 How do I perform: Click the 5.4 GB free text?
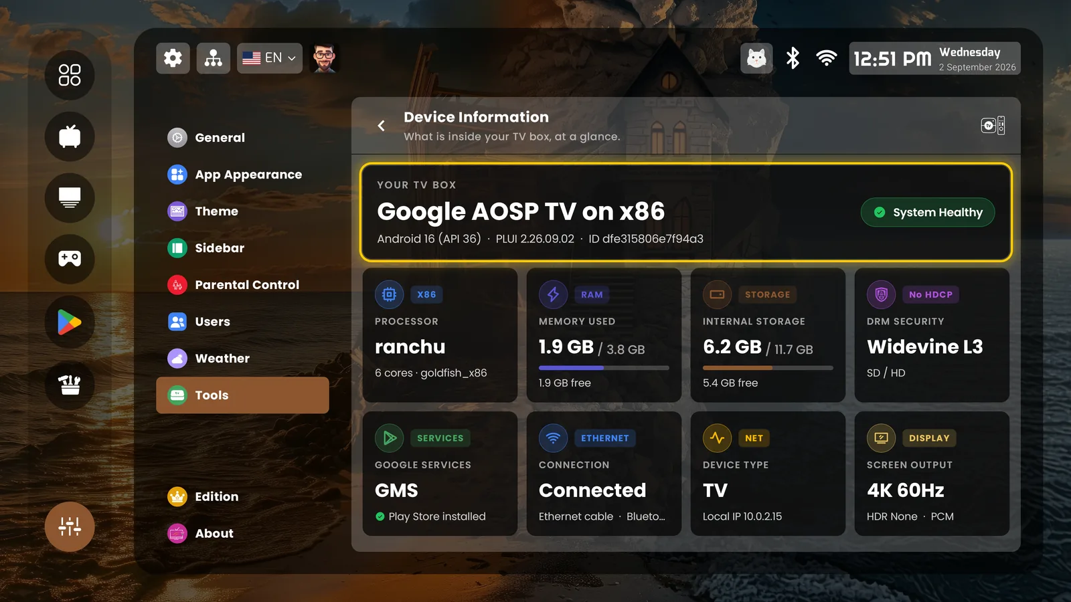coord(730,383)
